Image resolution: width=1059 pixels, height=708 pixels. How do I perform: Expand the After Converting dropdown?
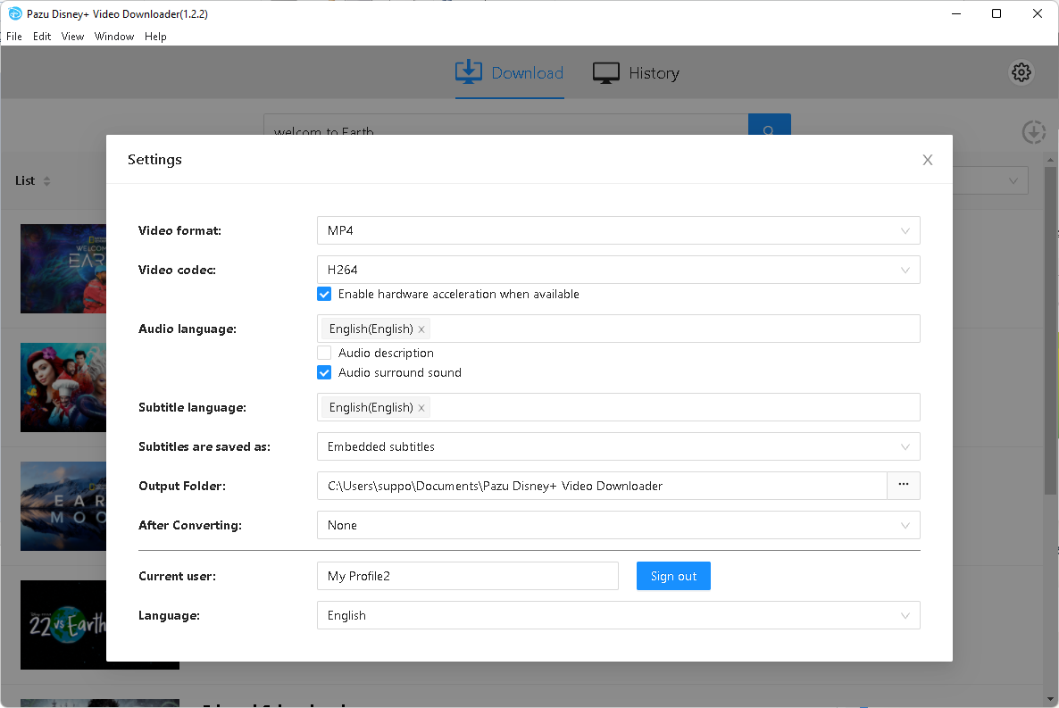pos(618,525)
